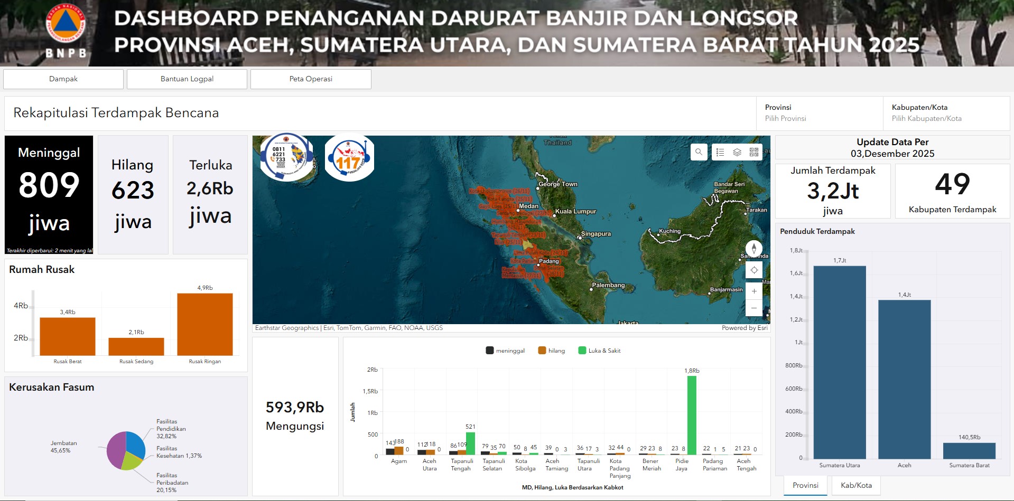
Task: Open the Bantuan Logpal page
Action: point(187,79)
